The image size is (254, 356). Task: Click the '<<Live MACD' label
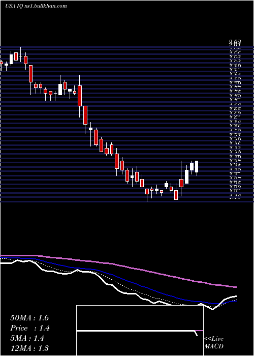click(x=214, y=343)
